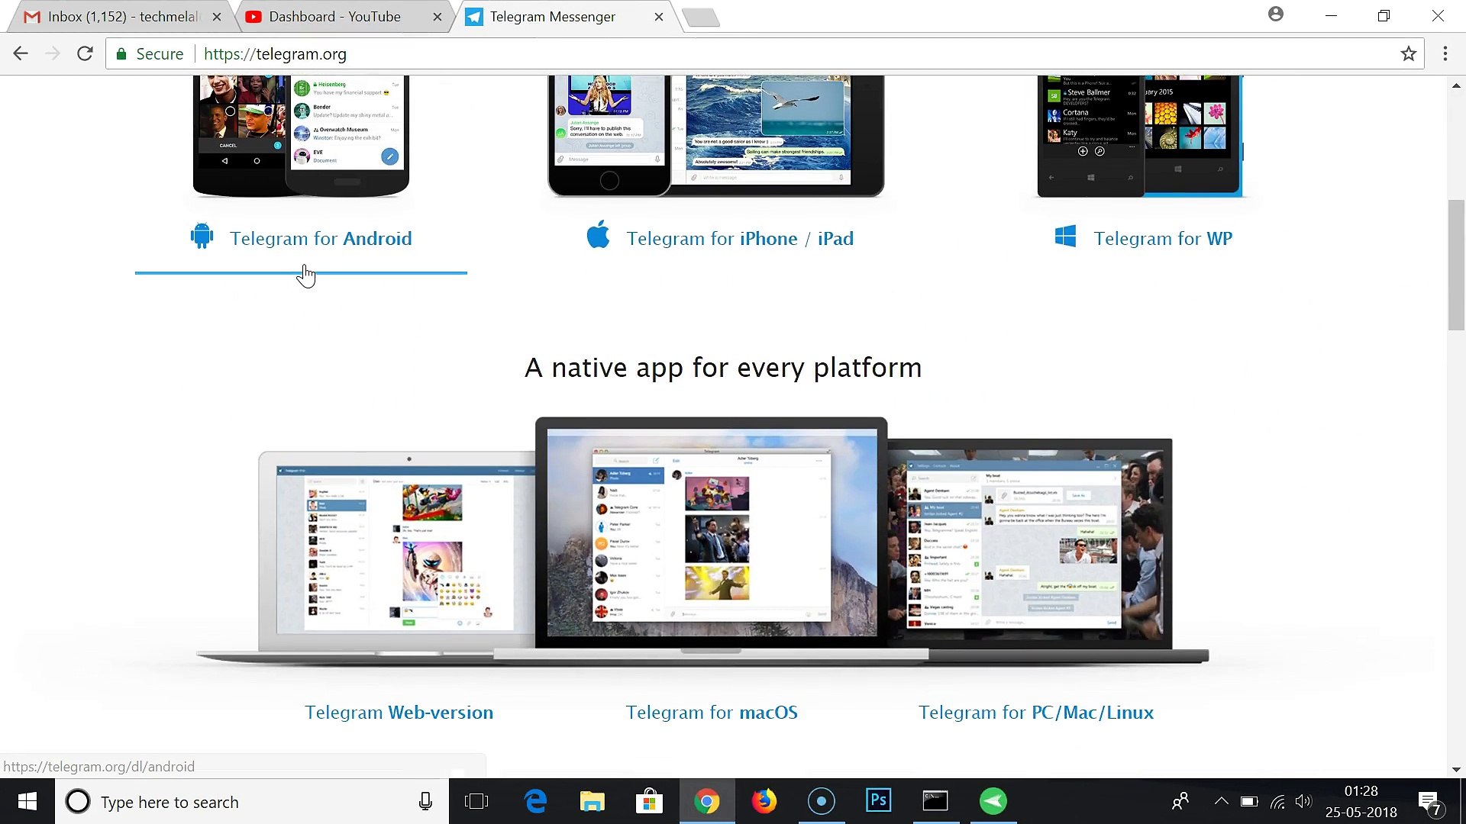
Task: Click the microphone icon in the search box
Action: tap(425, 801)
